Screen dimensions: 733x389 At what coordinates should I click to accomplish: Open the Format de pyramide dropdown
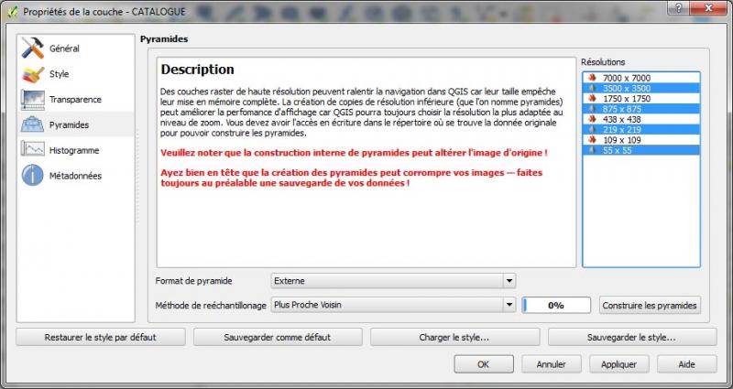(393, 281)
